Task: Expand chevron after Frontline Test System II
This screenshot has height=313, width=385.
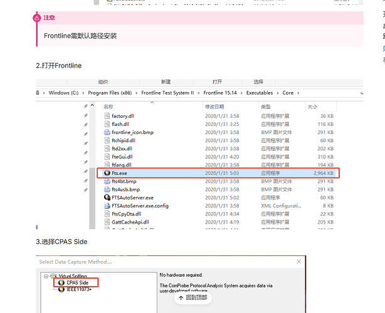Action: [198, 93]
